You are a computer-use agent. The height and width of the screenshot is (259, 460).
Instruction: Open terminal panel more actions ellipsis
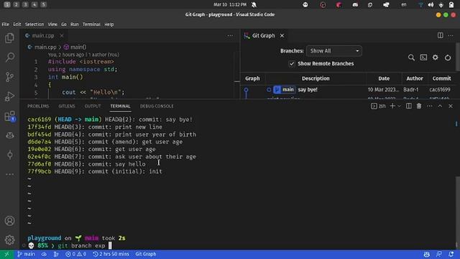[430, 106]
